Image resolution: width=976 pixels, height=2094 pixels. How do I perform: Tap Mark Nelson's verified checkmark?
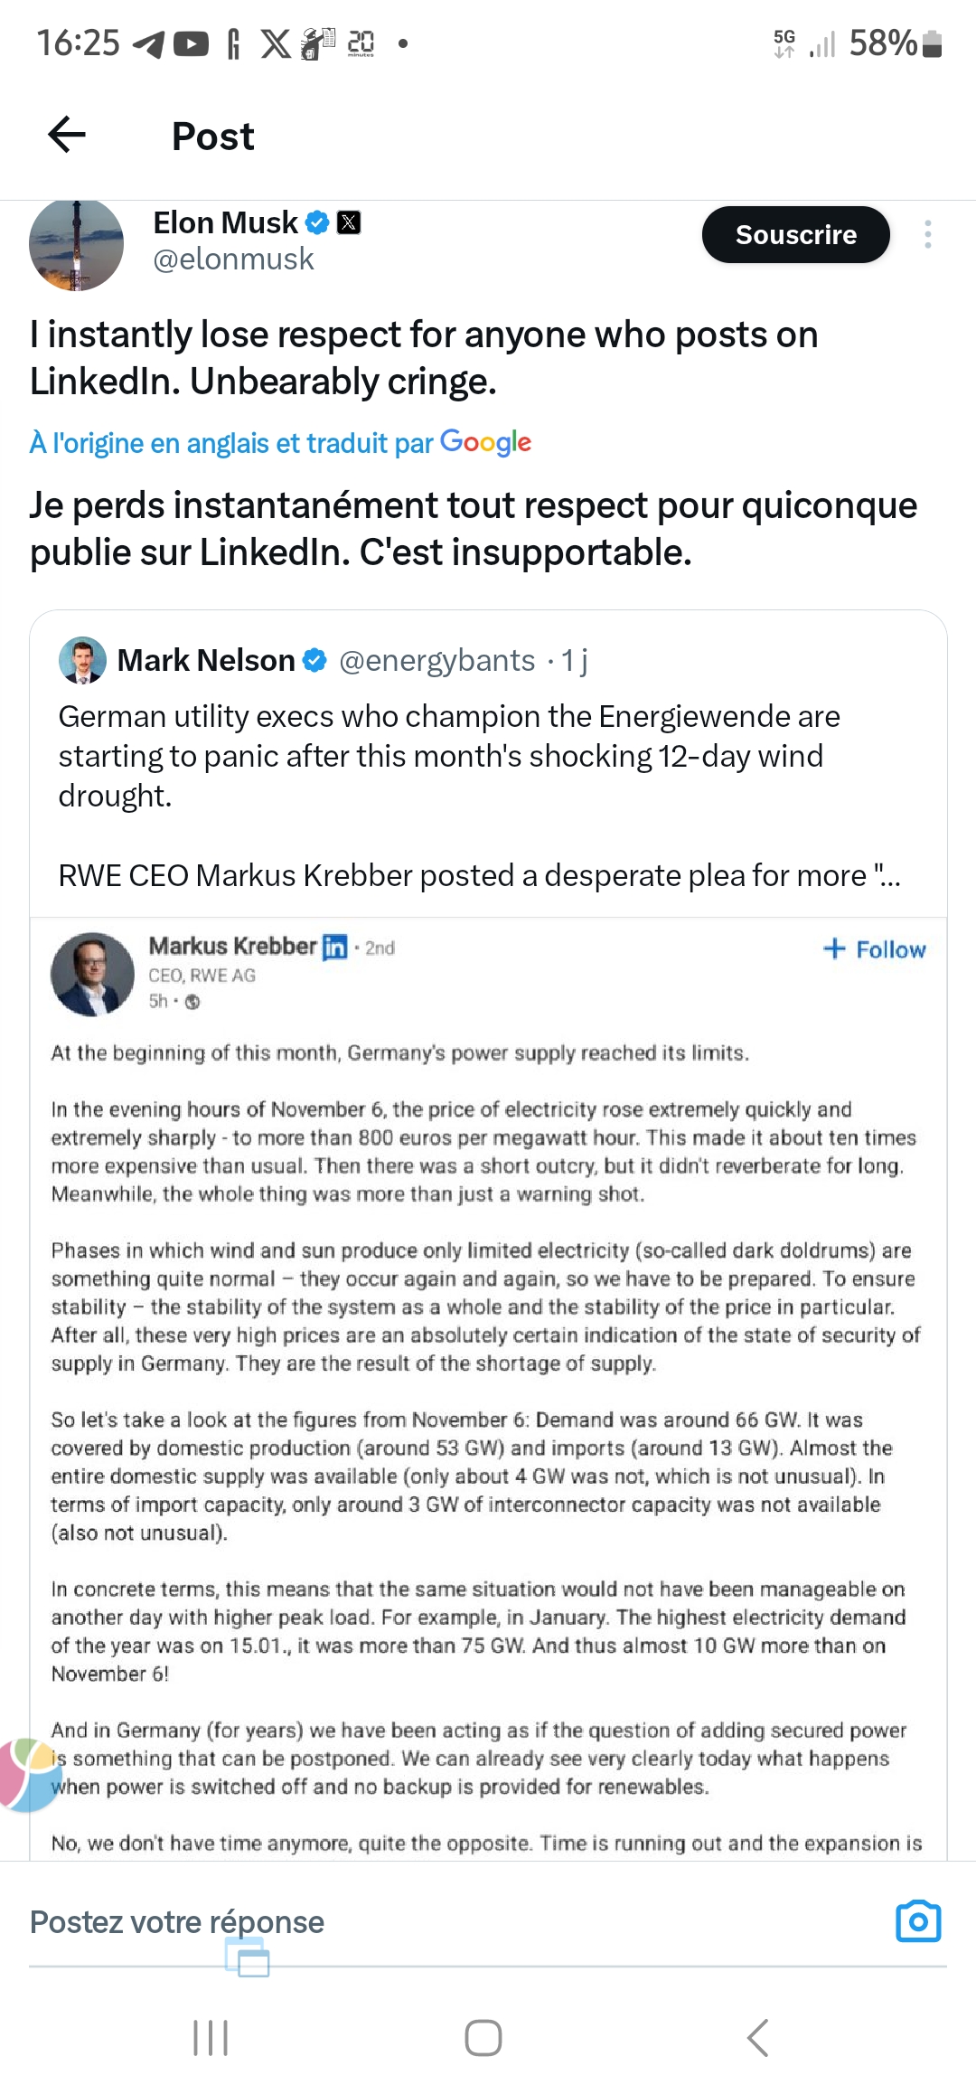[314, 661]
